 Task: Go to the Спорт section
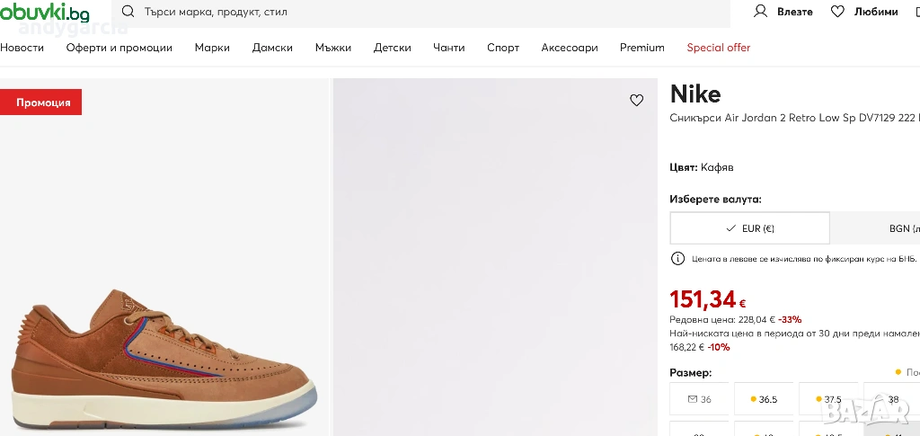point(503,48)
